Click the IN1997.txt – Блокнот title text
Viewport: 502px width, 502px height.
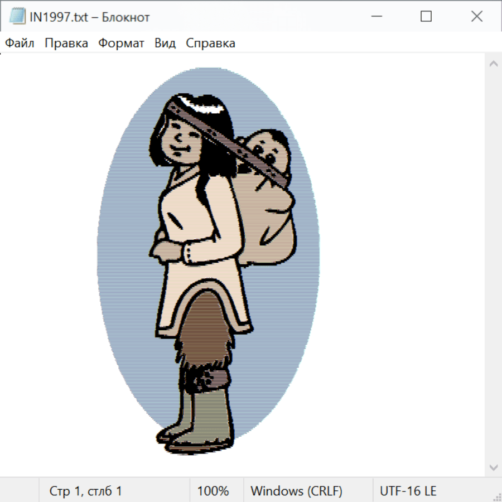[89, 17]
